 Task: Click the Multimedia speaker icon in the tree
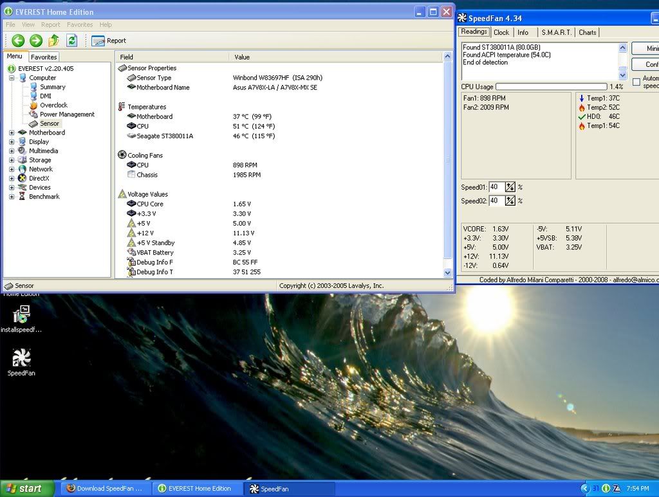point(23,151)
